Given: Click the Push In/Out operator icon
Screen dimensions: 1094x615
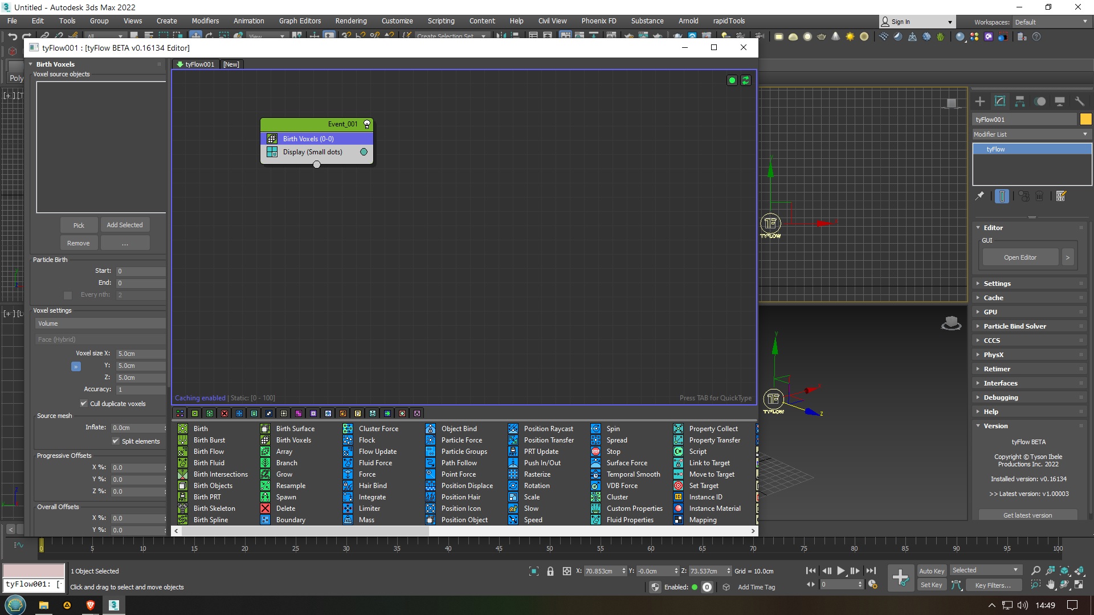Looking at the screenshot, I should pyautogui.click(x=513, y=463).
